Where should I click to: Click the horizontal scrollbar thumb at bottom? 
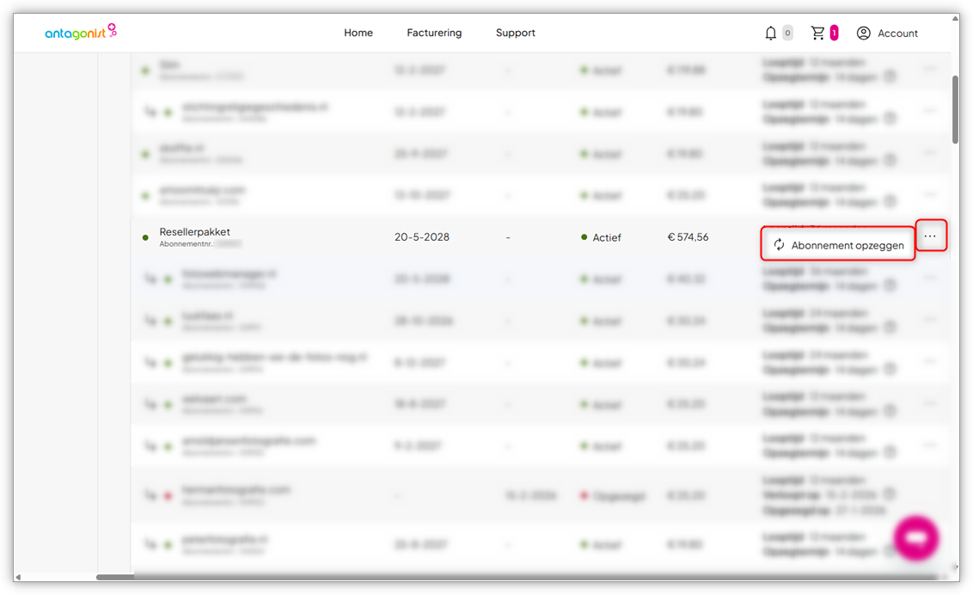pyautogui.click(x=115, y=577)
